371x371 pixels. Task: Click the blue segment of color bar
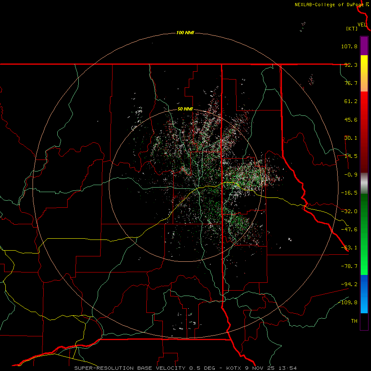tap(364, 294)
